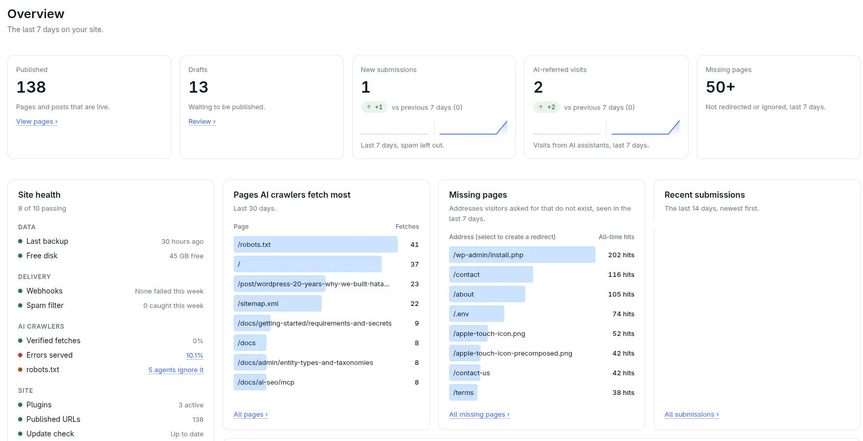Click the +1 change badge on New submissions
The image size is (863, 441).
[x=374, y=107]
